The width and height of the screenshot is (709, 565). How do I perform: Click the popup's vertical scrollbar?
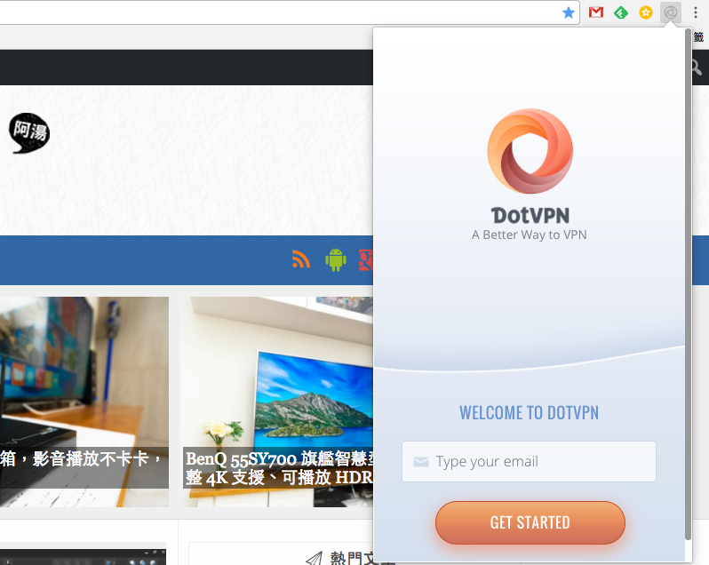[688, 285]
